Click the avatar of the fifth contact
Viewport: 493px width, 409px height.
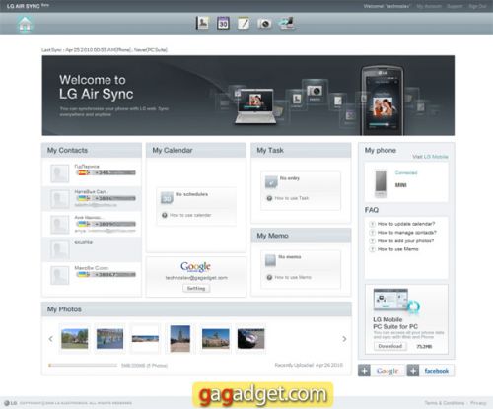(60, 275)
